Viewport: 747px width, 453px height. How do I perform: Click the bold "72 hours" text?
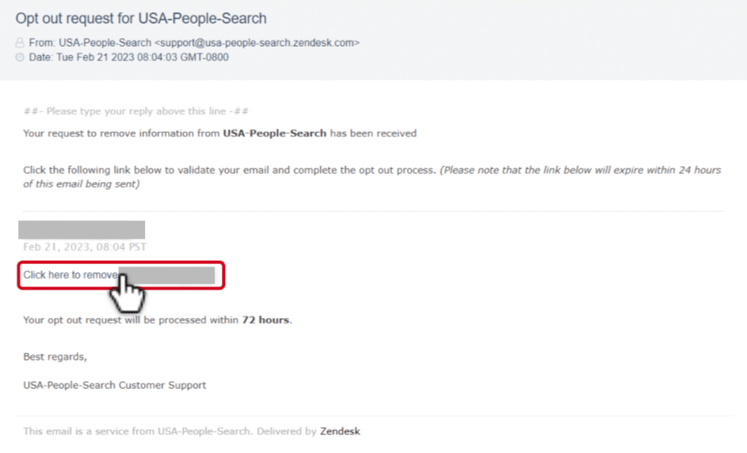tap(266, 321)
